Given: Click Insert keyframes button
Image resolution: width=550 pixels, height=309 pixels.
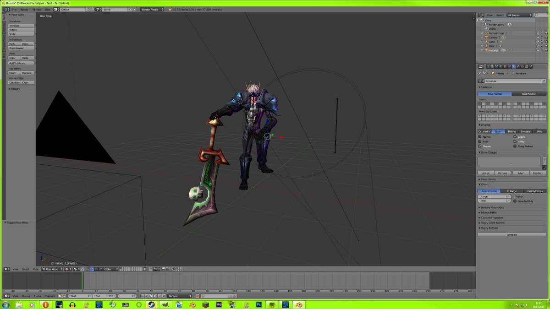Looking at the screenshot, I should tap(15, 73).
